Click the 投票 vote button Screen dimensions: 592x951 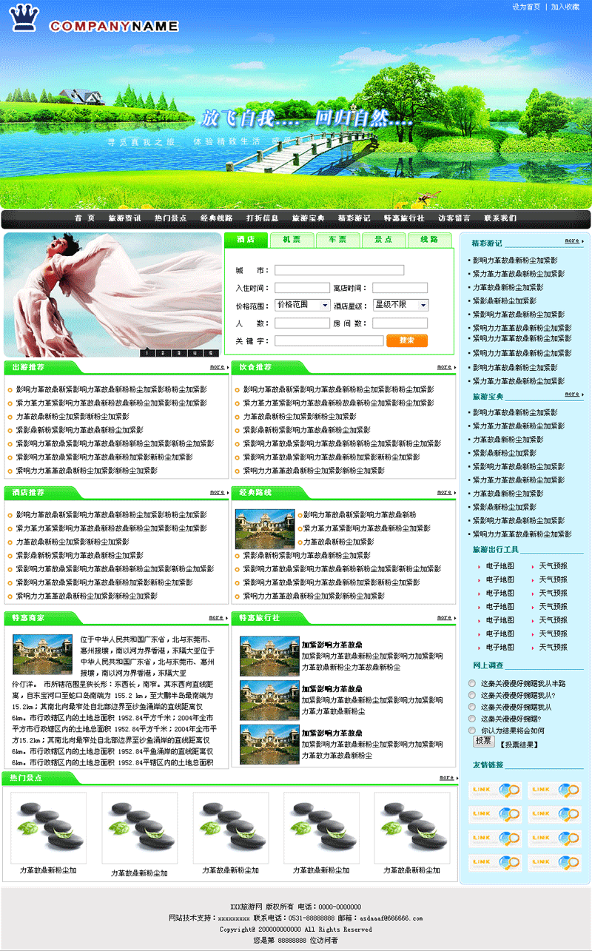[x=483, y=741]
